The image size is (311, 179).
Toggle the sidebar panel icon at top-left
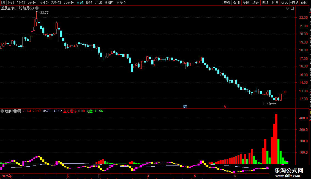[x=3, y=2]
